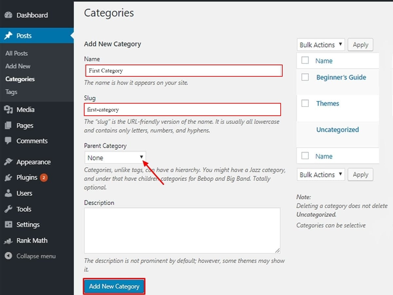Open the top Bulk Actions dropdown

pos(321,45)
